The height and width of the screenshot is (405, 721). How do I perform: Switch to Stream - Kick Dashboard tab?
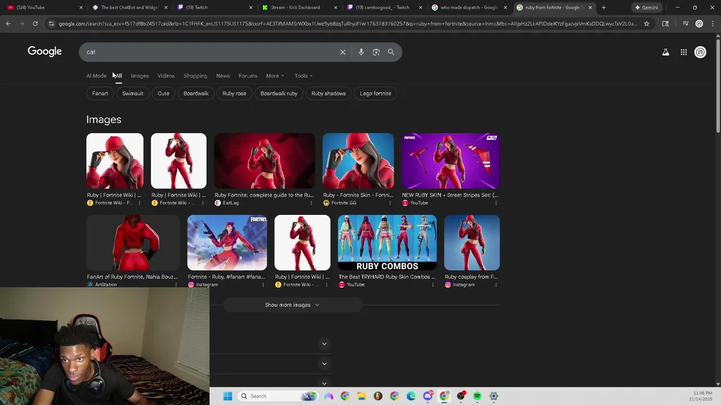click(299, 7)
